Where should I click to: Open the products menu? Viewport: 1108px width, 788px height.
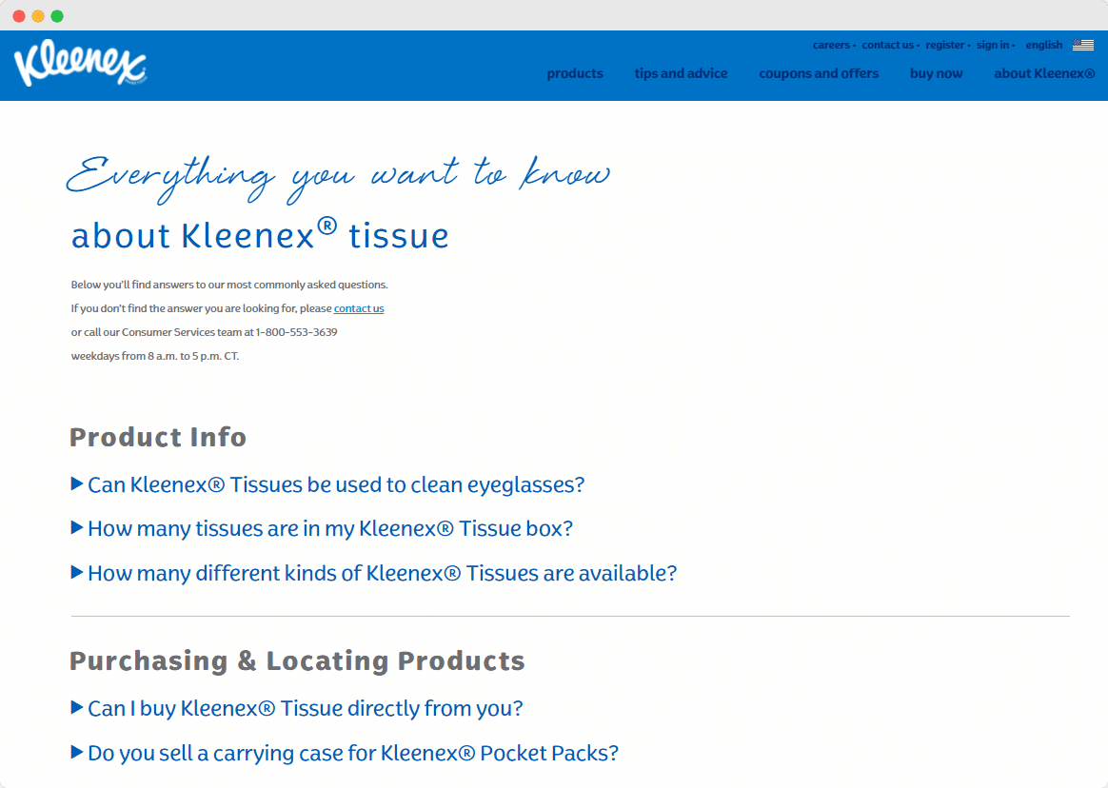575,73
